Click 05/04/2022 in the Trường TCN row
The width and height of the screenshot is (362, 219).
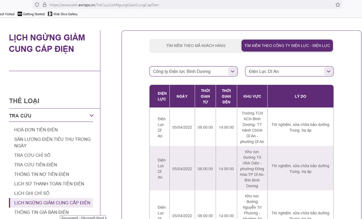coord(182,127)
